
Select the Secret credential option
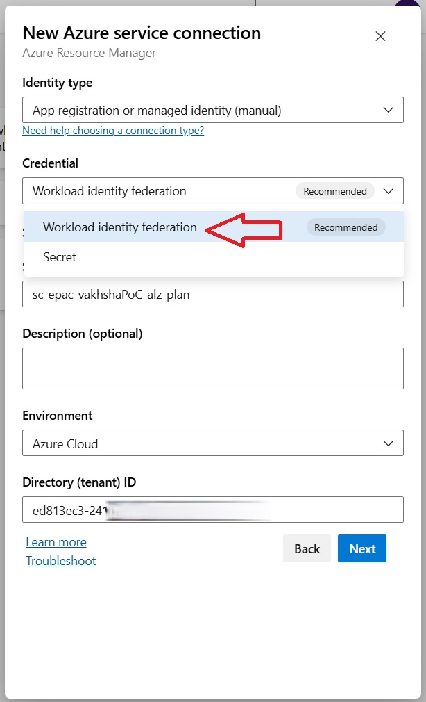click(60, 257)
